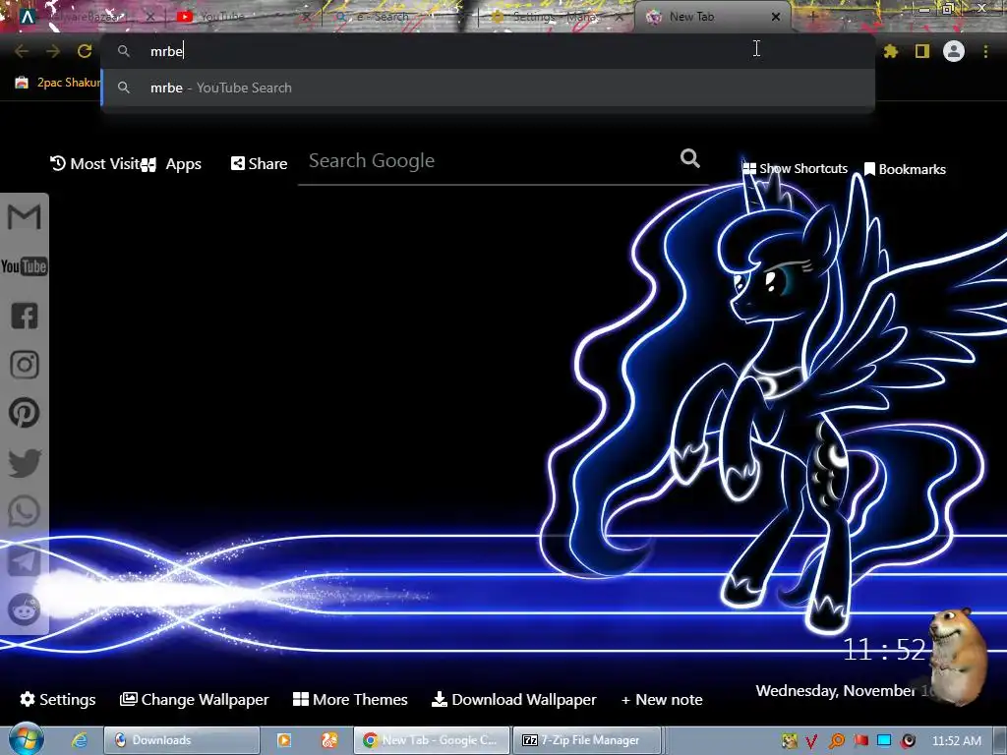Click the New Tab - Google Chrome taskbar button
This screenshot has width=1007, height=755.
432,740
